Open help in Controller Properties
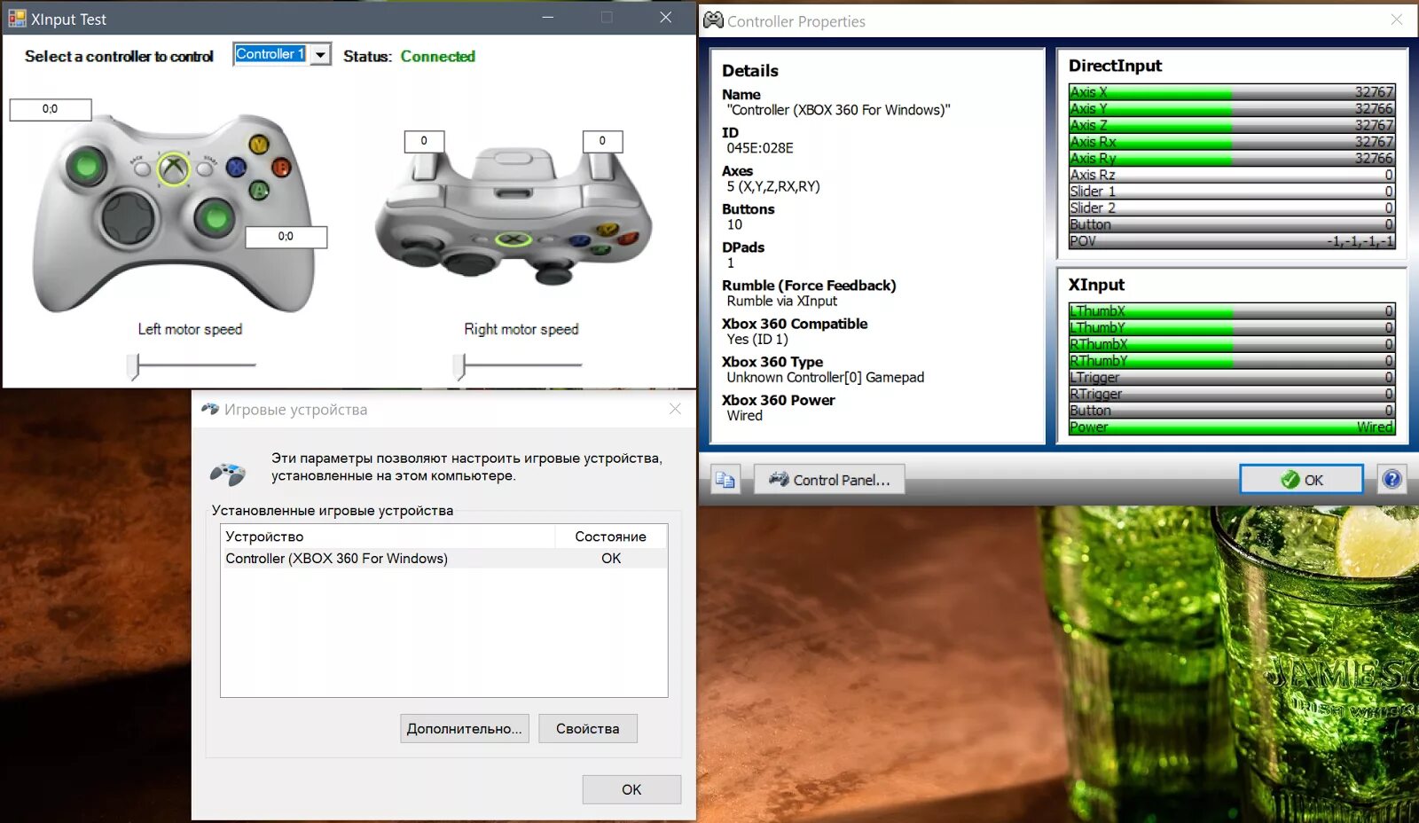This screenshot has width=1419, height=823. coord(1392,480)
